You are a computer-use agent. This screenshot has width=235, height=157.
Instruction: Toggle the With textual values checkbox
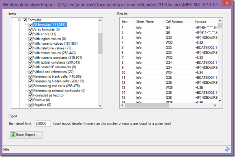[30, 53]
